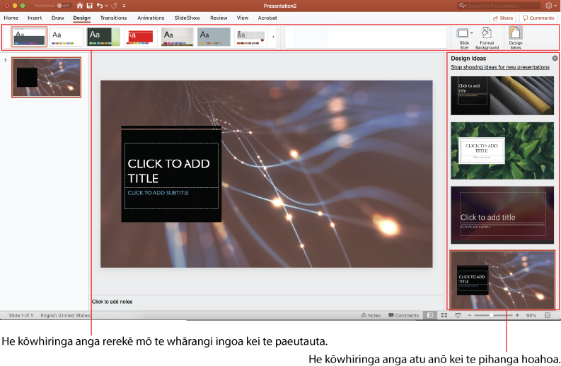This screenshot has width=561, height=366.
Task: Undo the last action
Action: coord(100,6)
